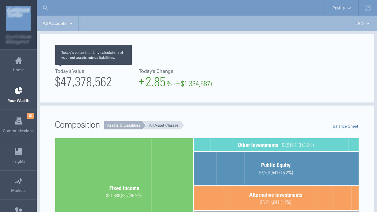Open the Balance Sheet link
Screen dimensions: 377x212
tap(345, 126)
